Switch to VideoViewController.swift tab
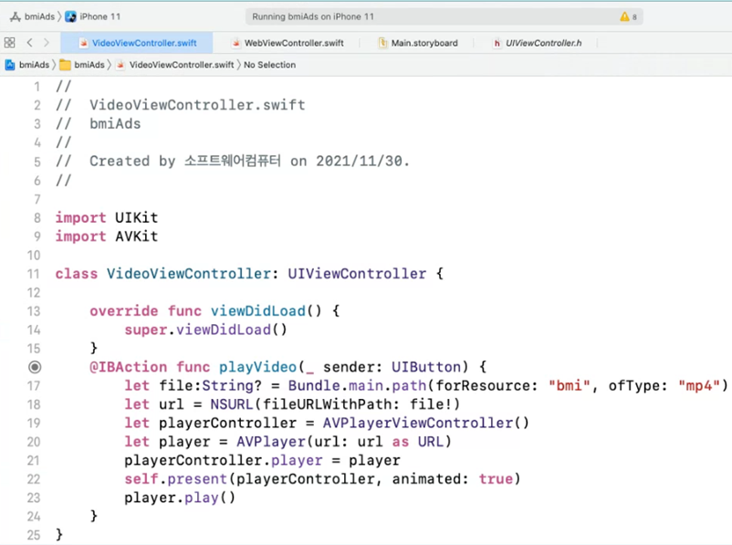 (x=137, y=43)
